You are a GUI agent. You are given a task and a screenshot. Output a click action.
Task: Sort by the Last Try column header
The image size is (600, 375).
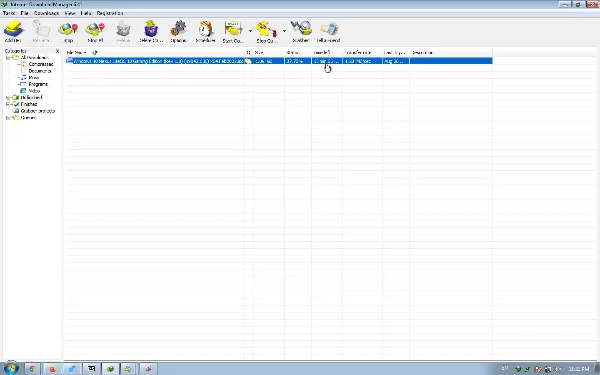pos(395,52)
